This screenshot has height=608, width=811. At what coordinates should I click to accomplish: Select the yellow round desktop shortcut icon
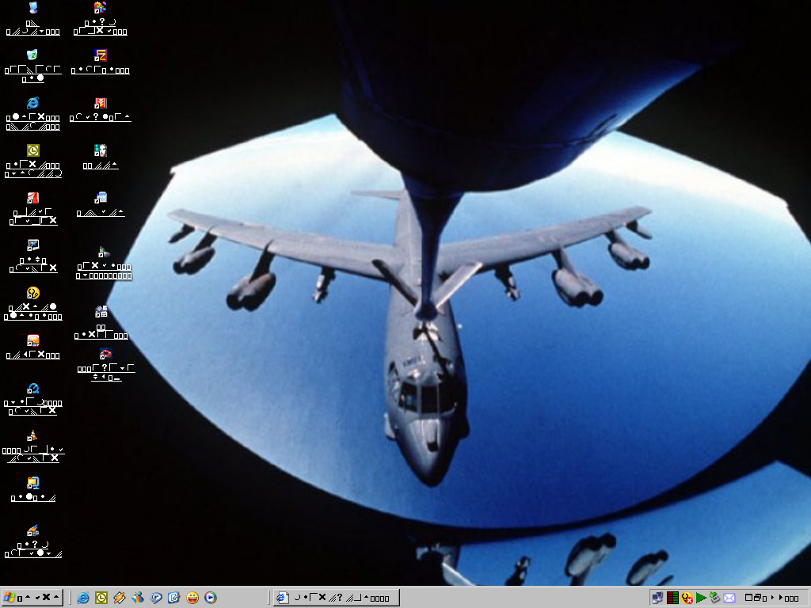32,294
